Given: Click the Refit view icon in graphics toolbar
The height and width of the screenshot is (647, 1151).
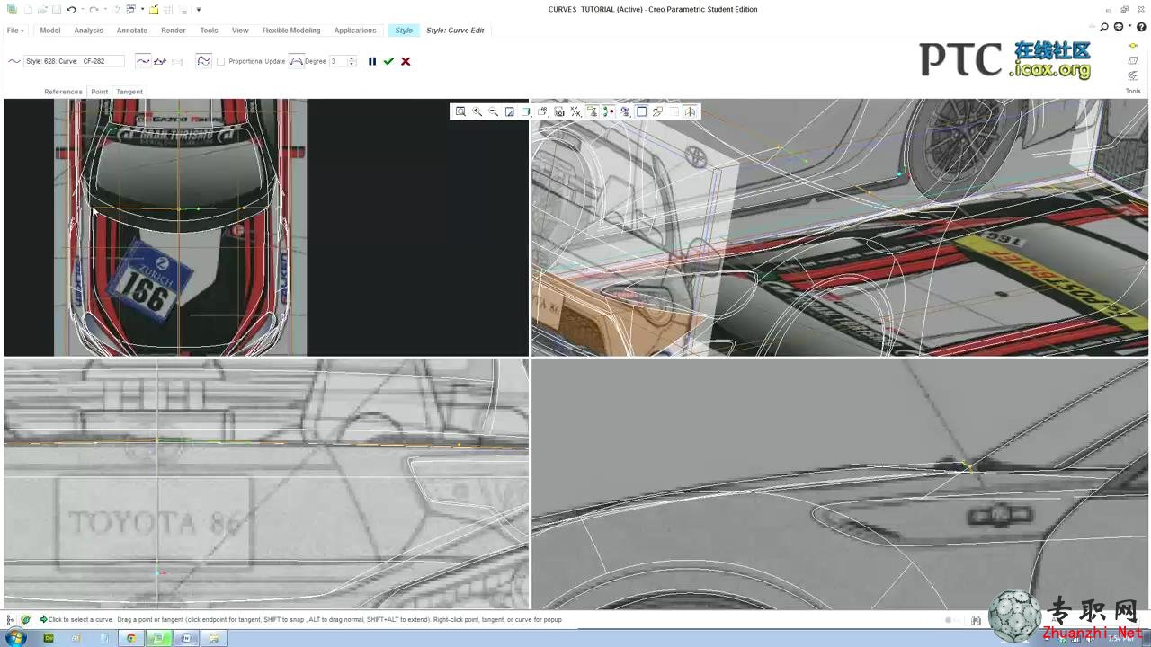Looking at the screenshot, I should pos(460,111).
